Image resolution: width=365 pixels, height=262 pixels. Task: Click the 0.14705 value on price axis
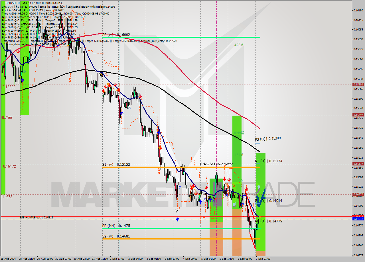coord(358,235)
